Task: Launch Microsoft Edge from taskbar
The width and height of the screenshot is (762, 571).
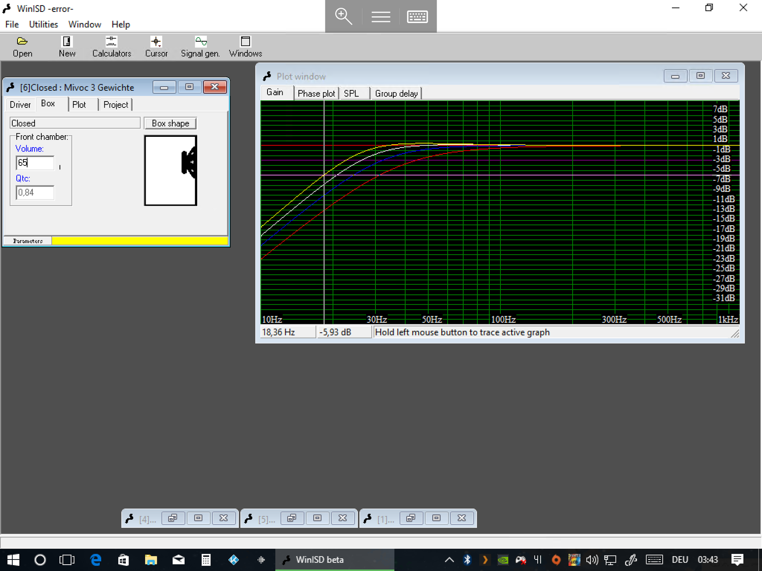Action: pos(96,560)
